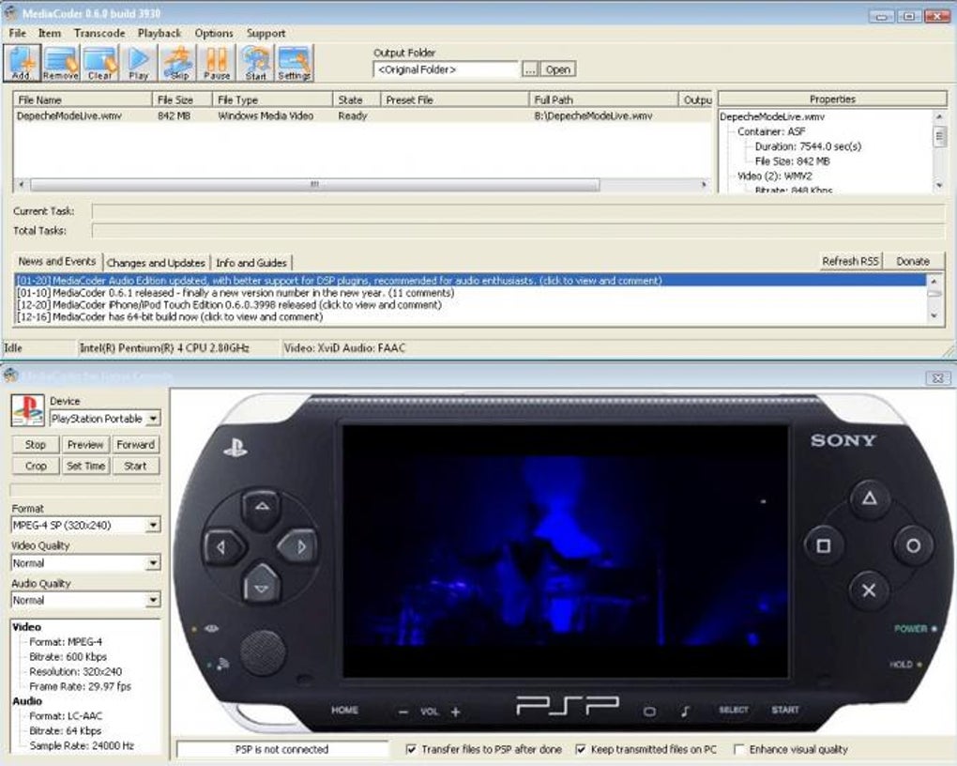Click the Container: ASF tree item
The image size is (957, 766).
(x=771, y=131)
